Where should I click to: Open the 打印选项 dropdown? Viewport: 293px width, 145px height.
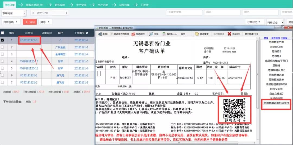click(11, 22)
